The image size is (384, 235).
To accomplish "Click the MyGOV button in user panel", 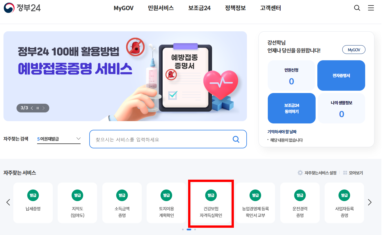I will [354, 50].
